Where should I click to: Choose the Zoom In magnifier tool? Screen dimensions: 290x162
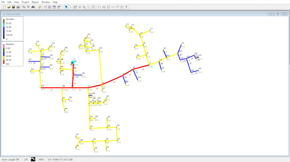point(84,7)
